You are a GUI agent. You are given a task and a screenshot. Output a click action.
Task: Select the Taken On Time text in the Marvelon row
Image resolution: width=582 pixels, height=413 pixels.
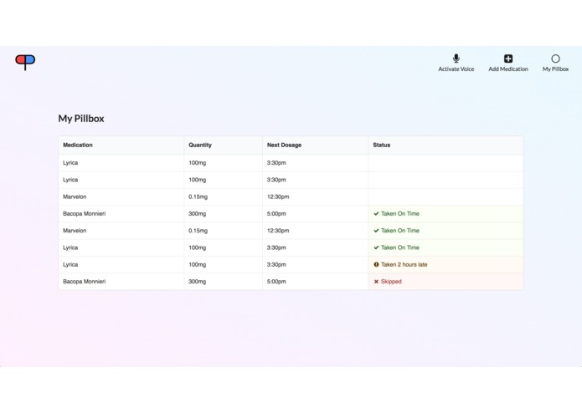(399, 231)
